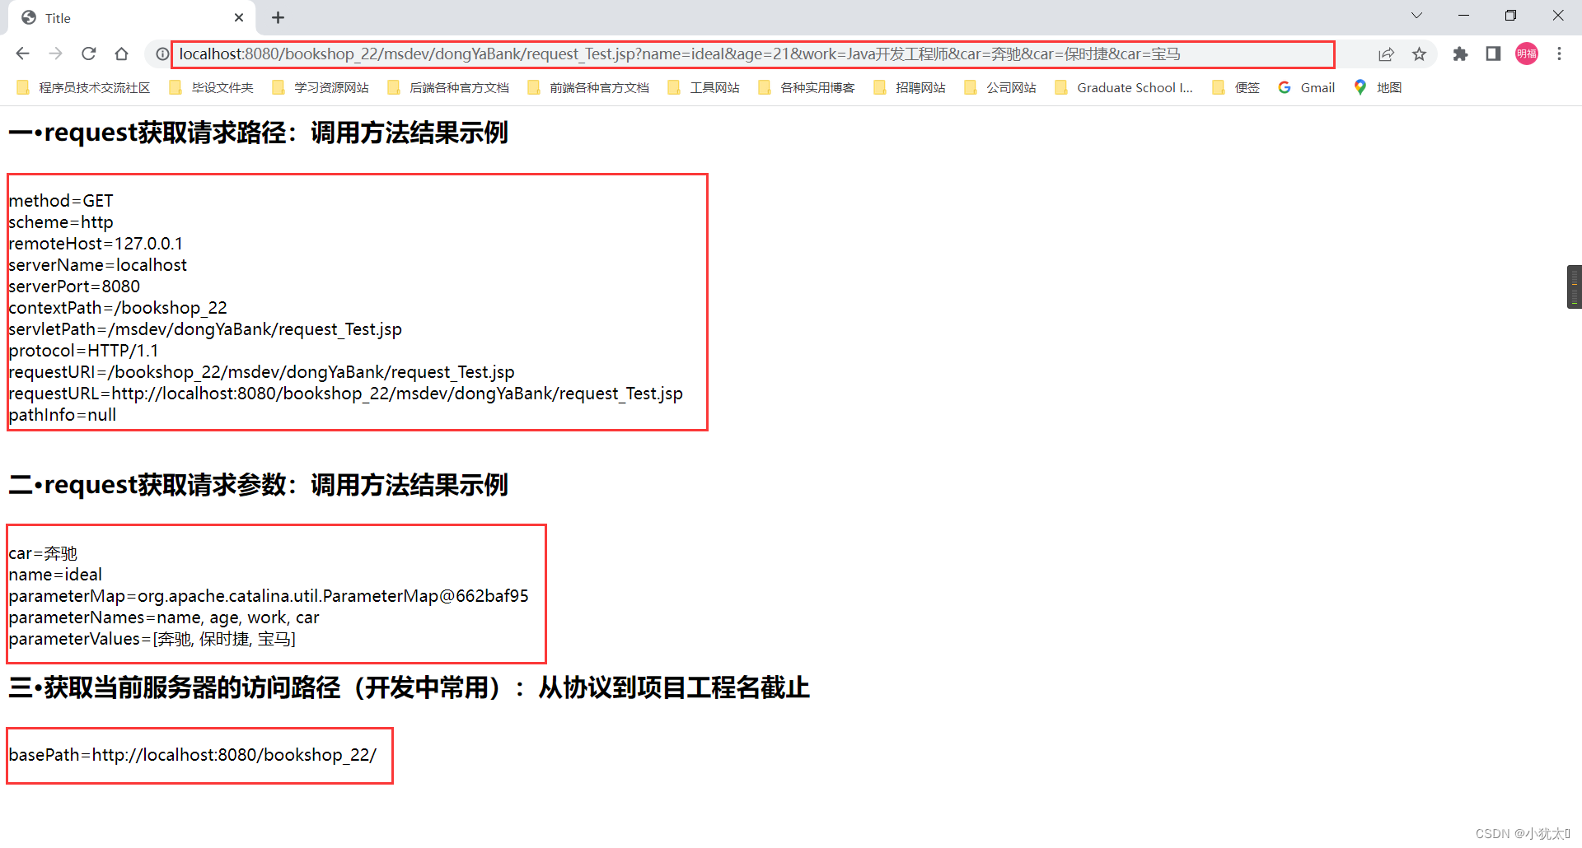The width and height of the screenshot is (1582, 848).
Task: Click the pathInfo=null line
Action: pyautogui.click(x=63, y=415)
